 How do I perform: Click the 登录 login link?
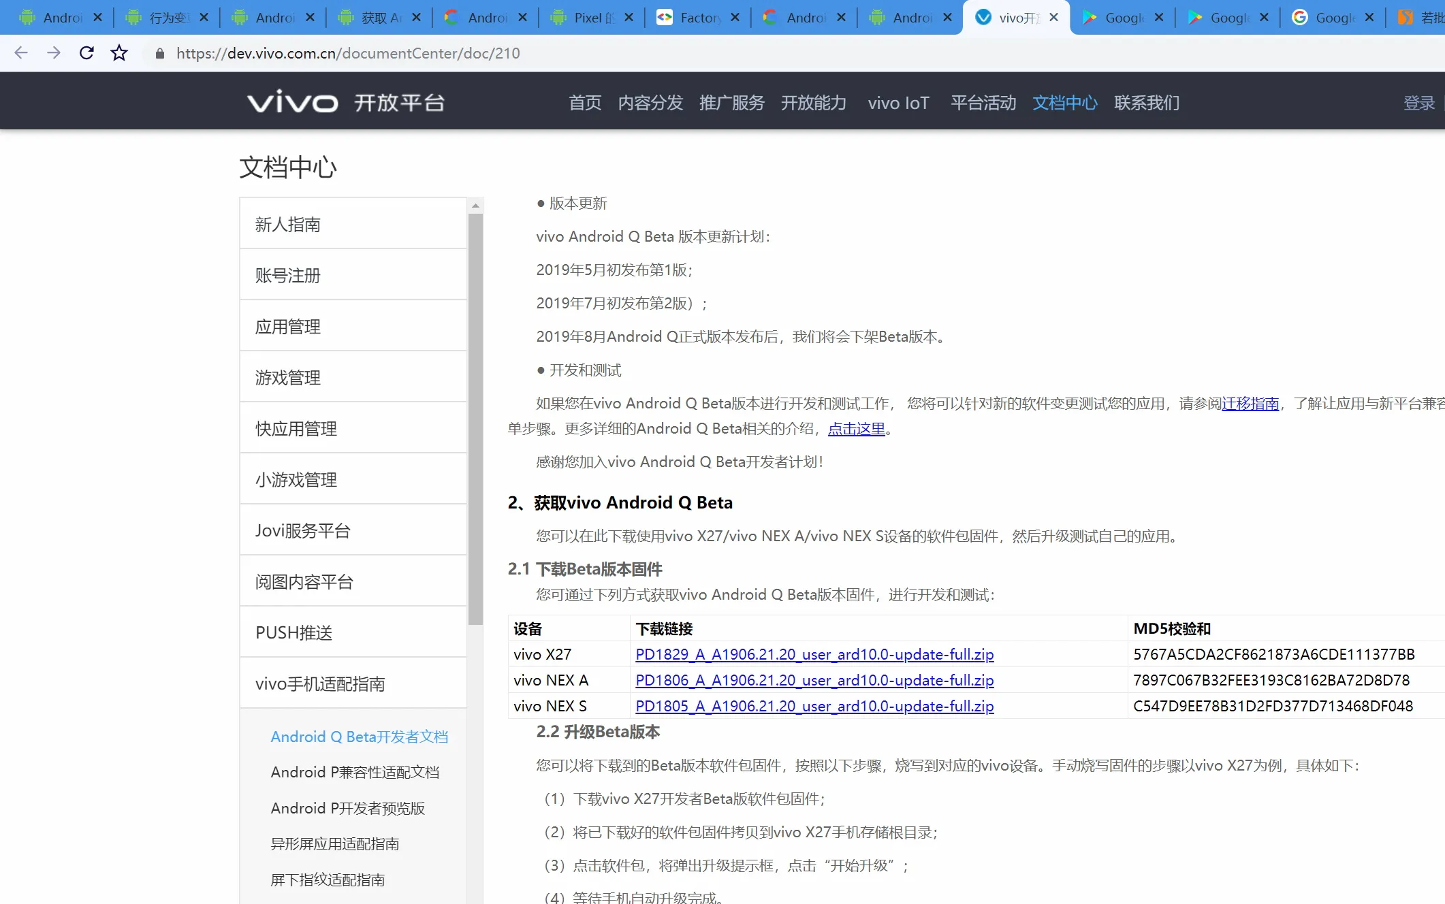click(x=1420, y=103)
